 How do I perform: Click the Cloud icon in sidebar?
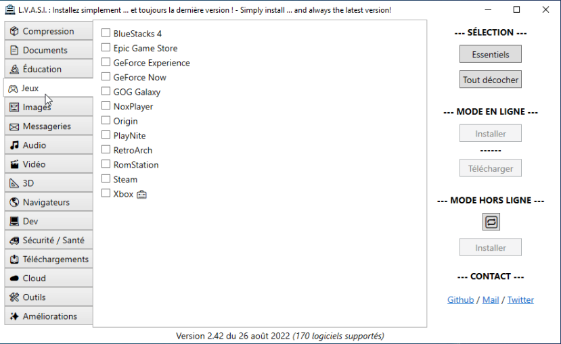[14, 278]
